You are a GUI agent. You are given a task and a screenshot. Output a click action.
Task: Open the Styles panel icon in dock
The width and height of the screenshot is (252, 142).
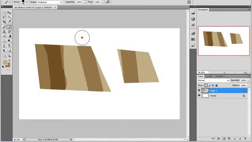[193, 46]
